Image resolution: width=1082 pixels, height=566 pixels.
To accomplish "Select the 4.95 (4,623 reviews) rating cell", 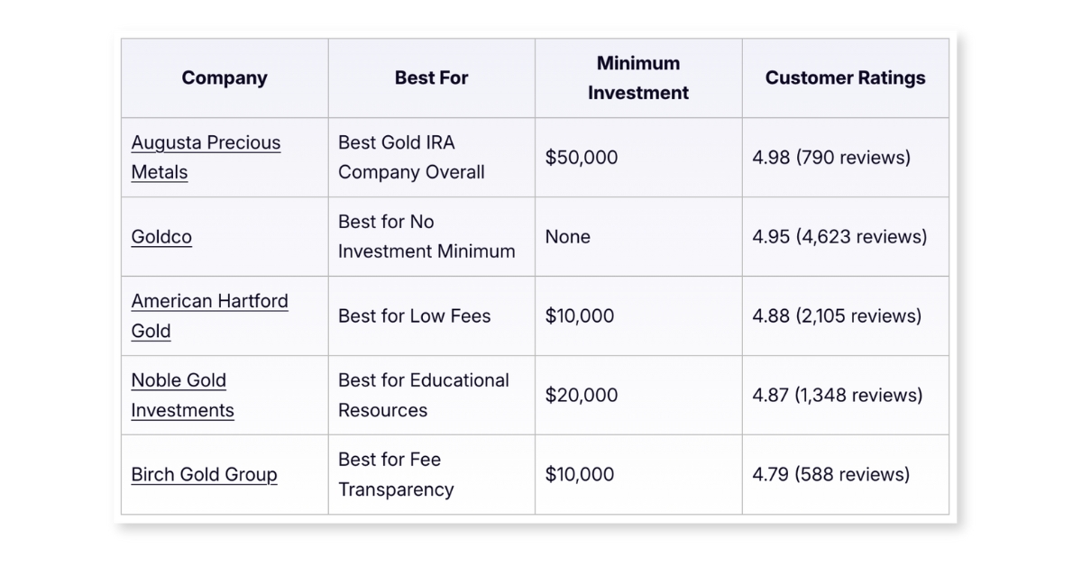I will [x=846, y=236].
